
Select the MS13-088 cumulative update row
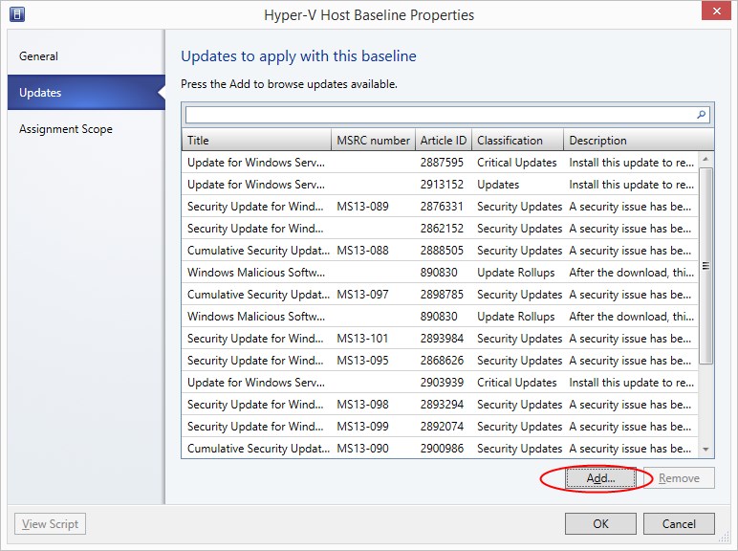[x=440, y=250]
